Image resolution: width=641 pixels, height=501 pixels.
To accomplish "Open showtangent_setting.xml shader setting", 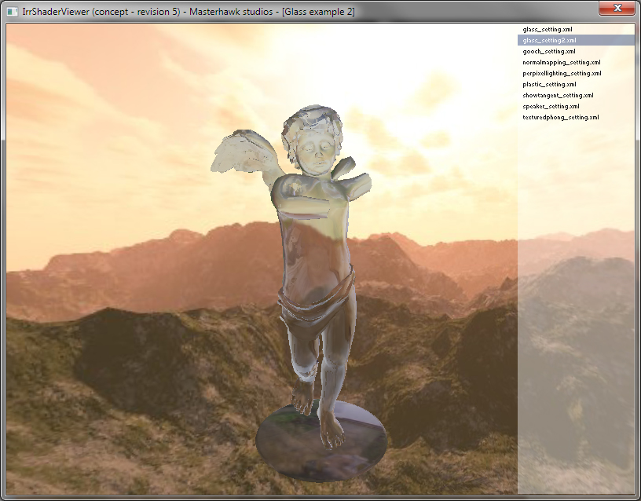I will click(558, 95).
